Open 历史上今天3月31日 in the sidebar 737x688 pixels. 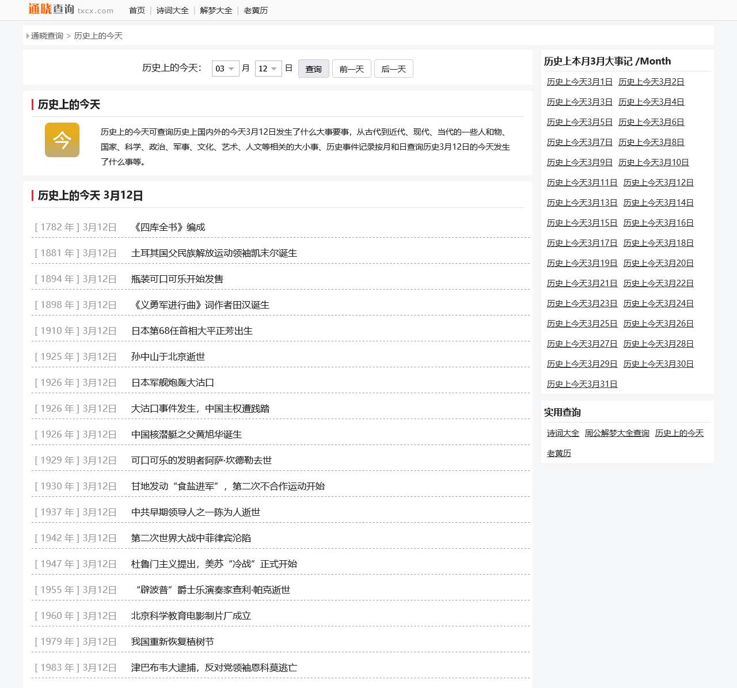coord(582,383)
